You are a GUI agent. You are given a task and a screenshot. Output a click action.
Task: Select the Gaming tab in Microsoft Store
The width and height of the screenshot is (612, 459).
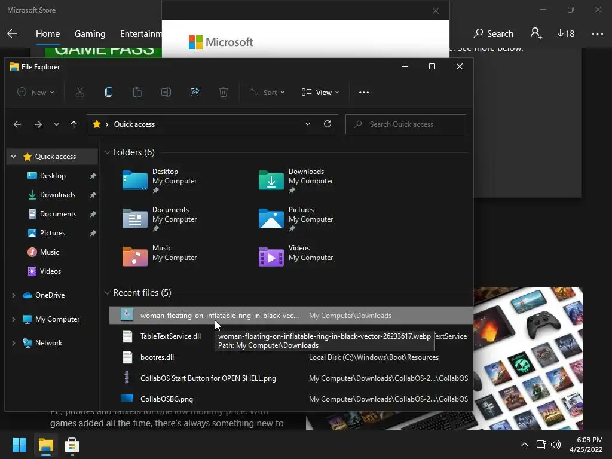(x=90, y=34)
